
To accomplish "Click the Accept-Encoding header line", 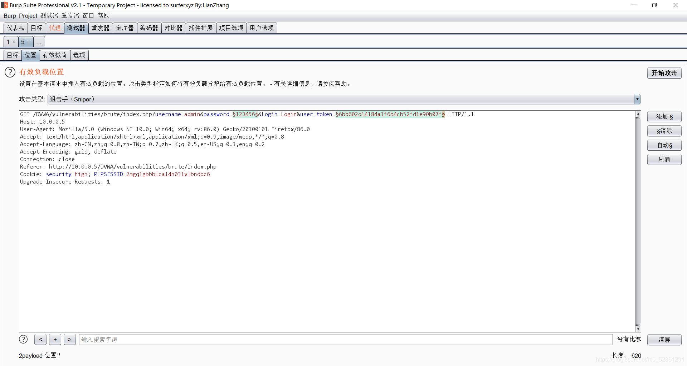I will 68,152.
